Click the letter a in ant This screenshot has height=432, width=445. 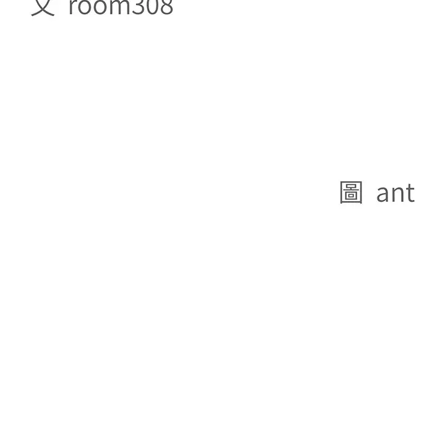click(383, 195)
